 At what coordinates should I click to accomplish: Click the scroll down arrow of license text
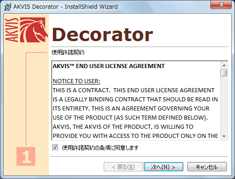pos(224,136)
